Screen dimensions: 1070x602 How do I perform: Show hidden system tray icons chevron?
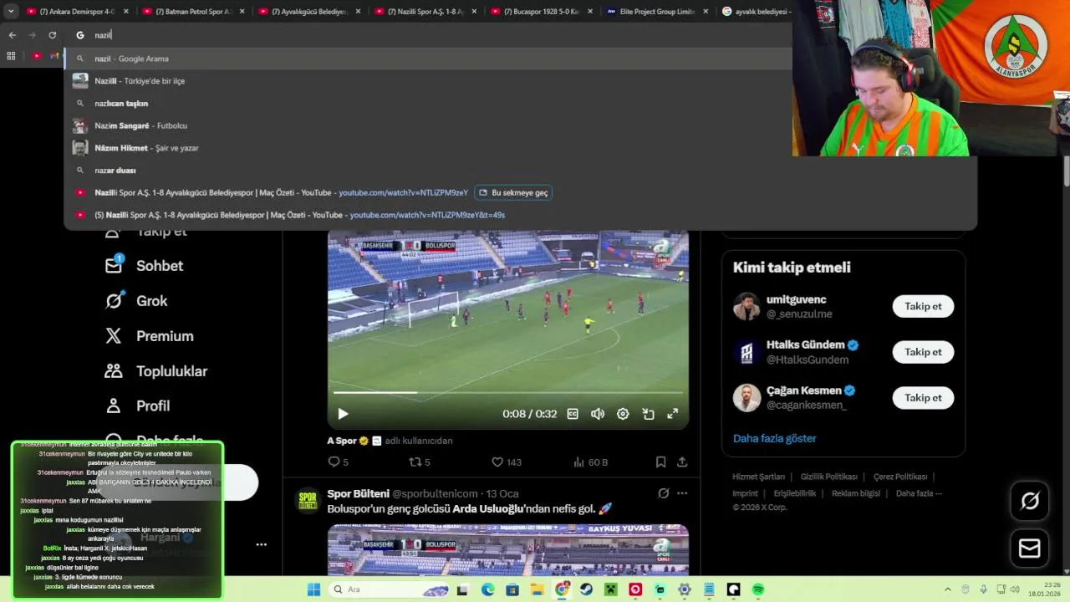pos(948,589)
